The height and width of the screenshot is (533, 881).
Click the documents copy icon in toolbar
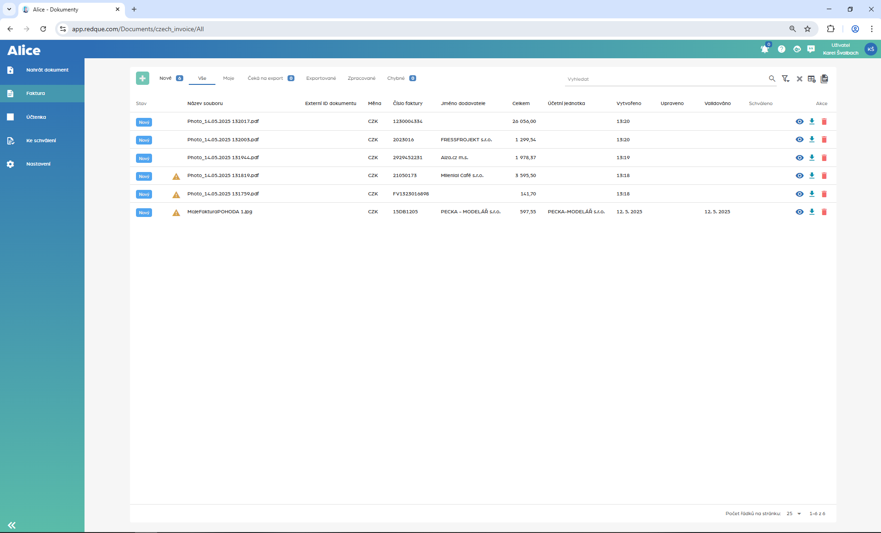click(x=825, y=79)
